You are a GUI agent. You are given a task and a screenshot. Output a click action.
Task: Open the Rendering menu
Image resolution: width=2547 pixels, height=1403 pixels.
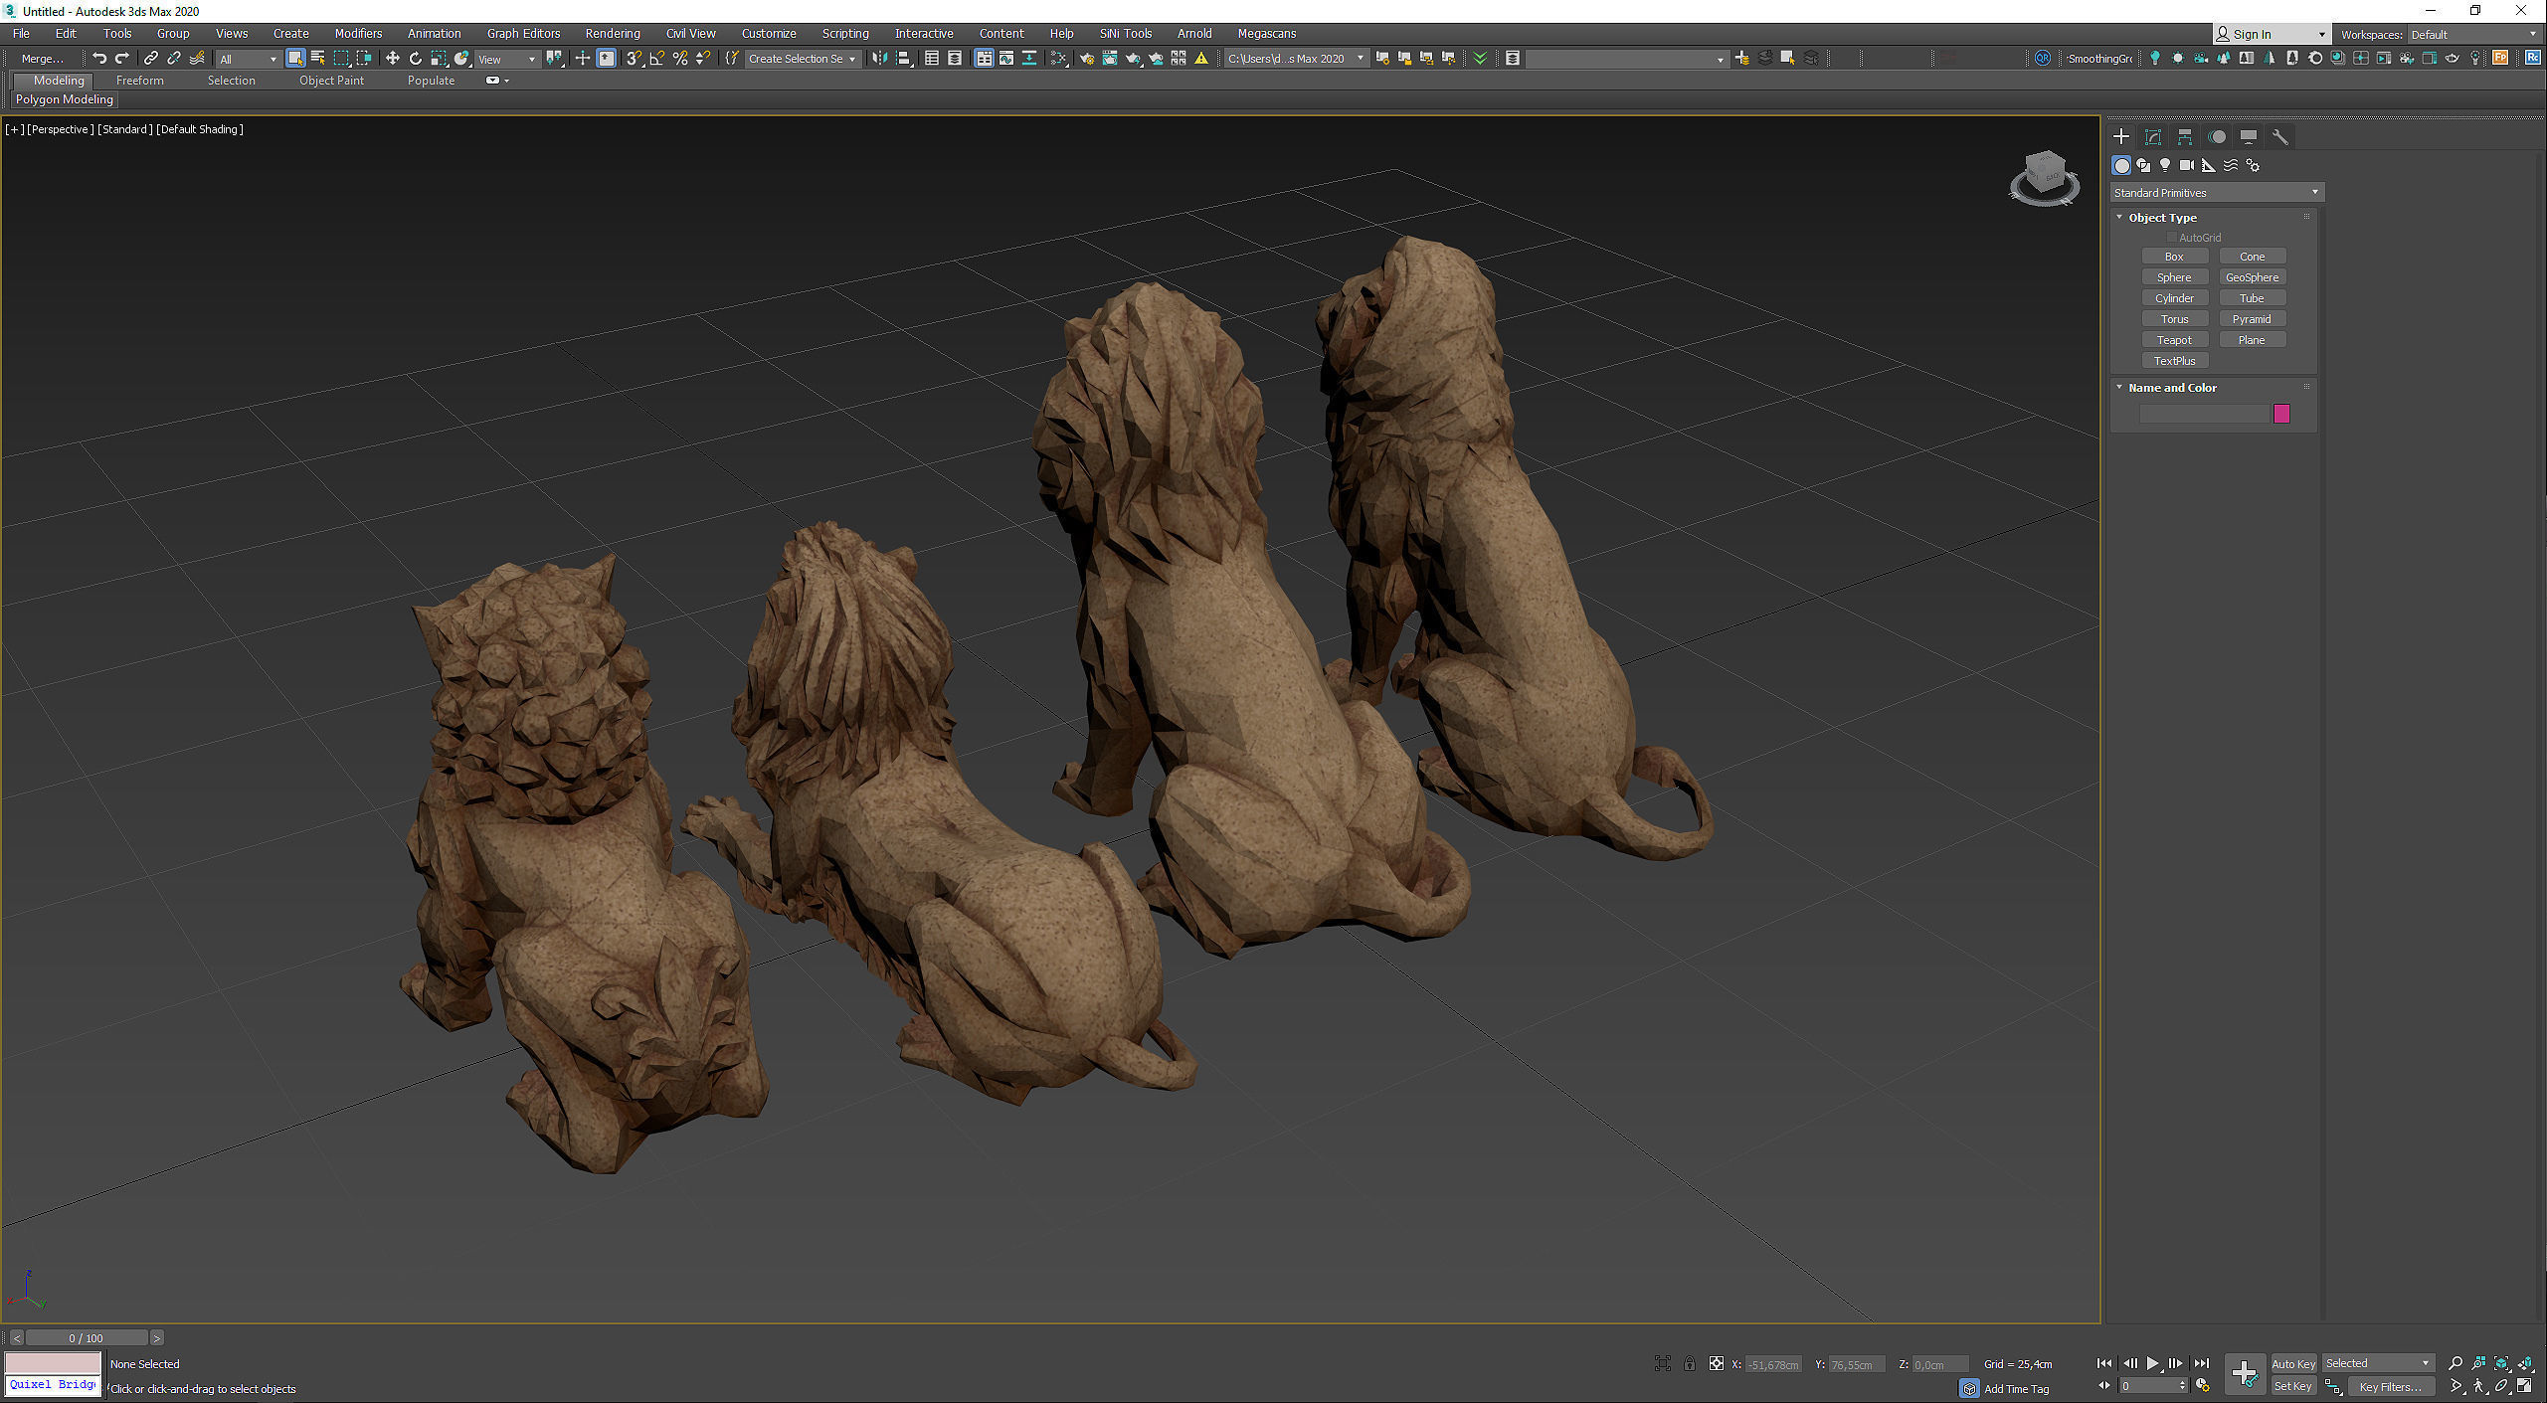click(613, 34)
